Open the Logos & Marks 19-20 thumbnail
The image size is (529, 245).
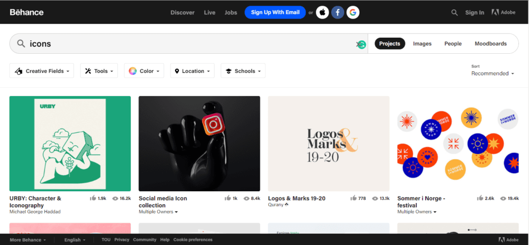pyautogui.click(x=329, y=144)
